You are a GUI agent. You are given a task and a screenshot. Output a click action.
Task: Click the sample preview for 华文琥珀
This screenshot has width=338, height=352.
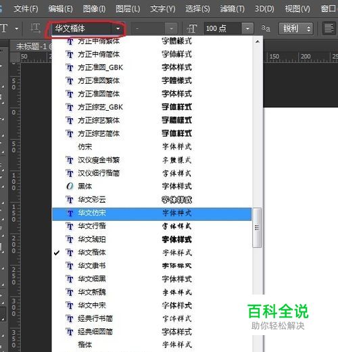(177, 239)
